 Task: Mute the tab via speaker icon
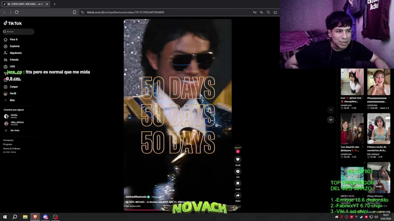click(9, 4)
